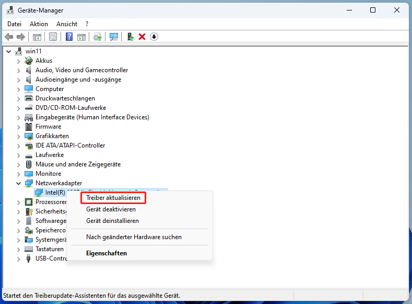Click the Mäuse mouse device icon
This screenshot has width=412, height=304.
coord(28,164)
